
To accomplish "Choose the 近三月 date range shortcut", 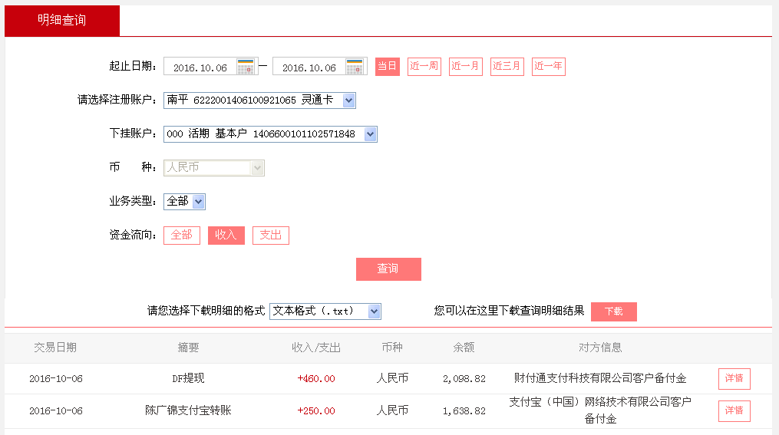I will 507,67.
